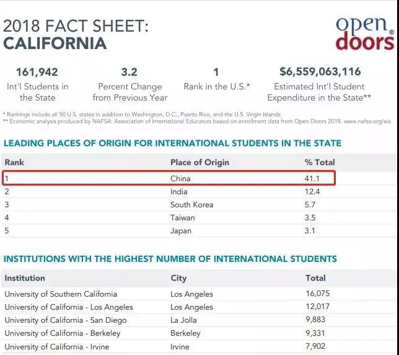
Task: Click the rank number 5 cell
Action: pyautogui.click(x=7, y=231)
